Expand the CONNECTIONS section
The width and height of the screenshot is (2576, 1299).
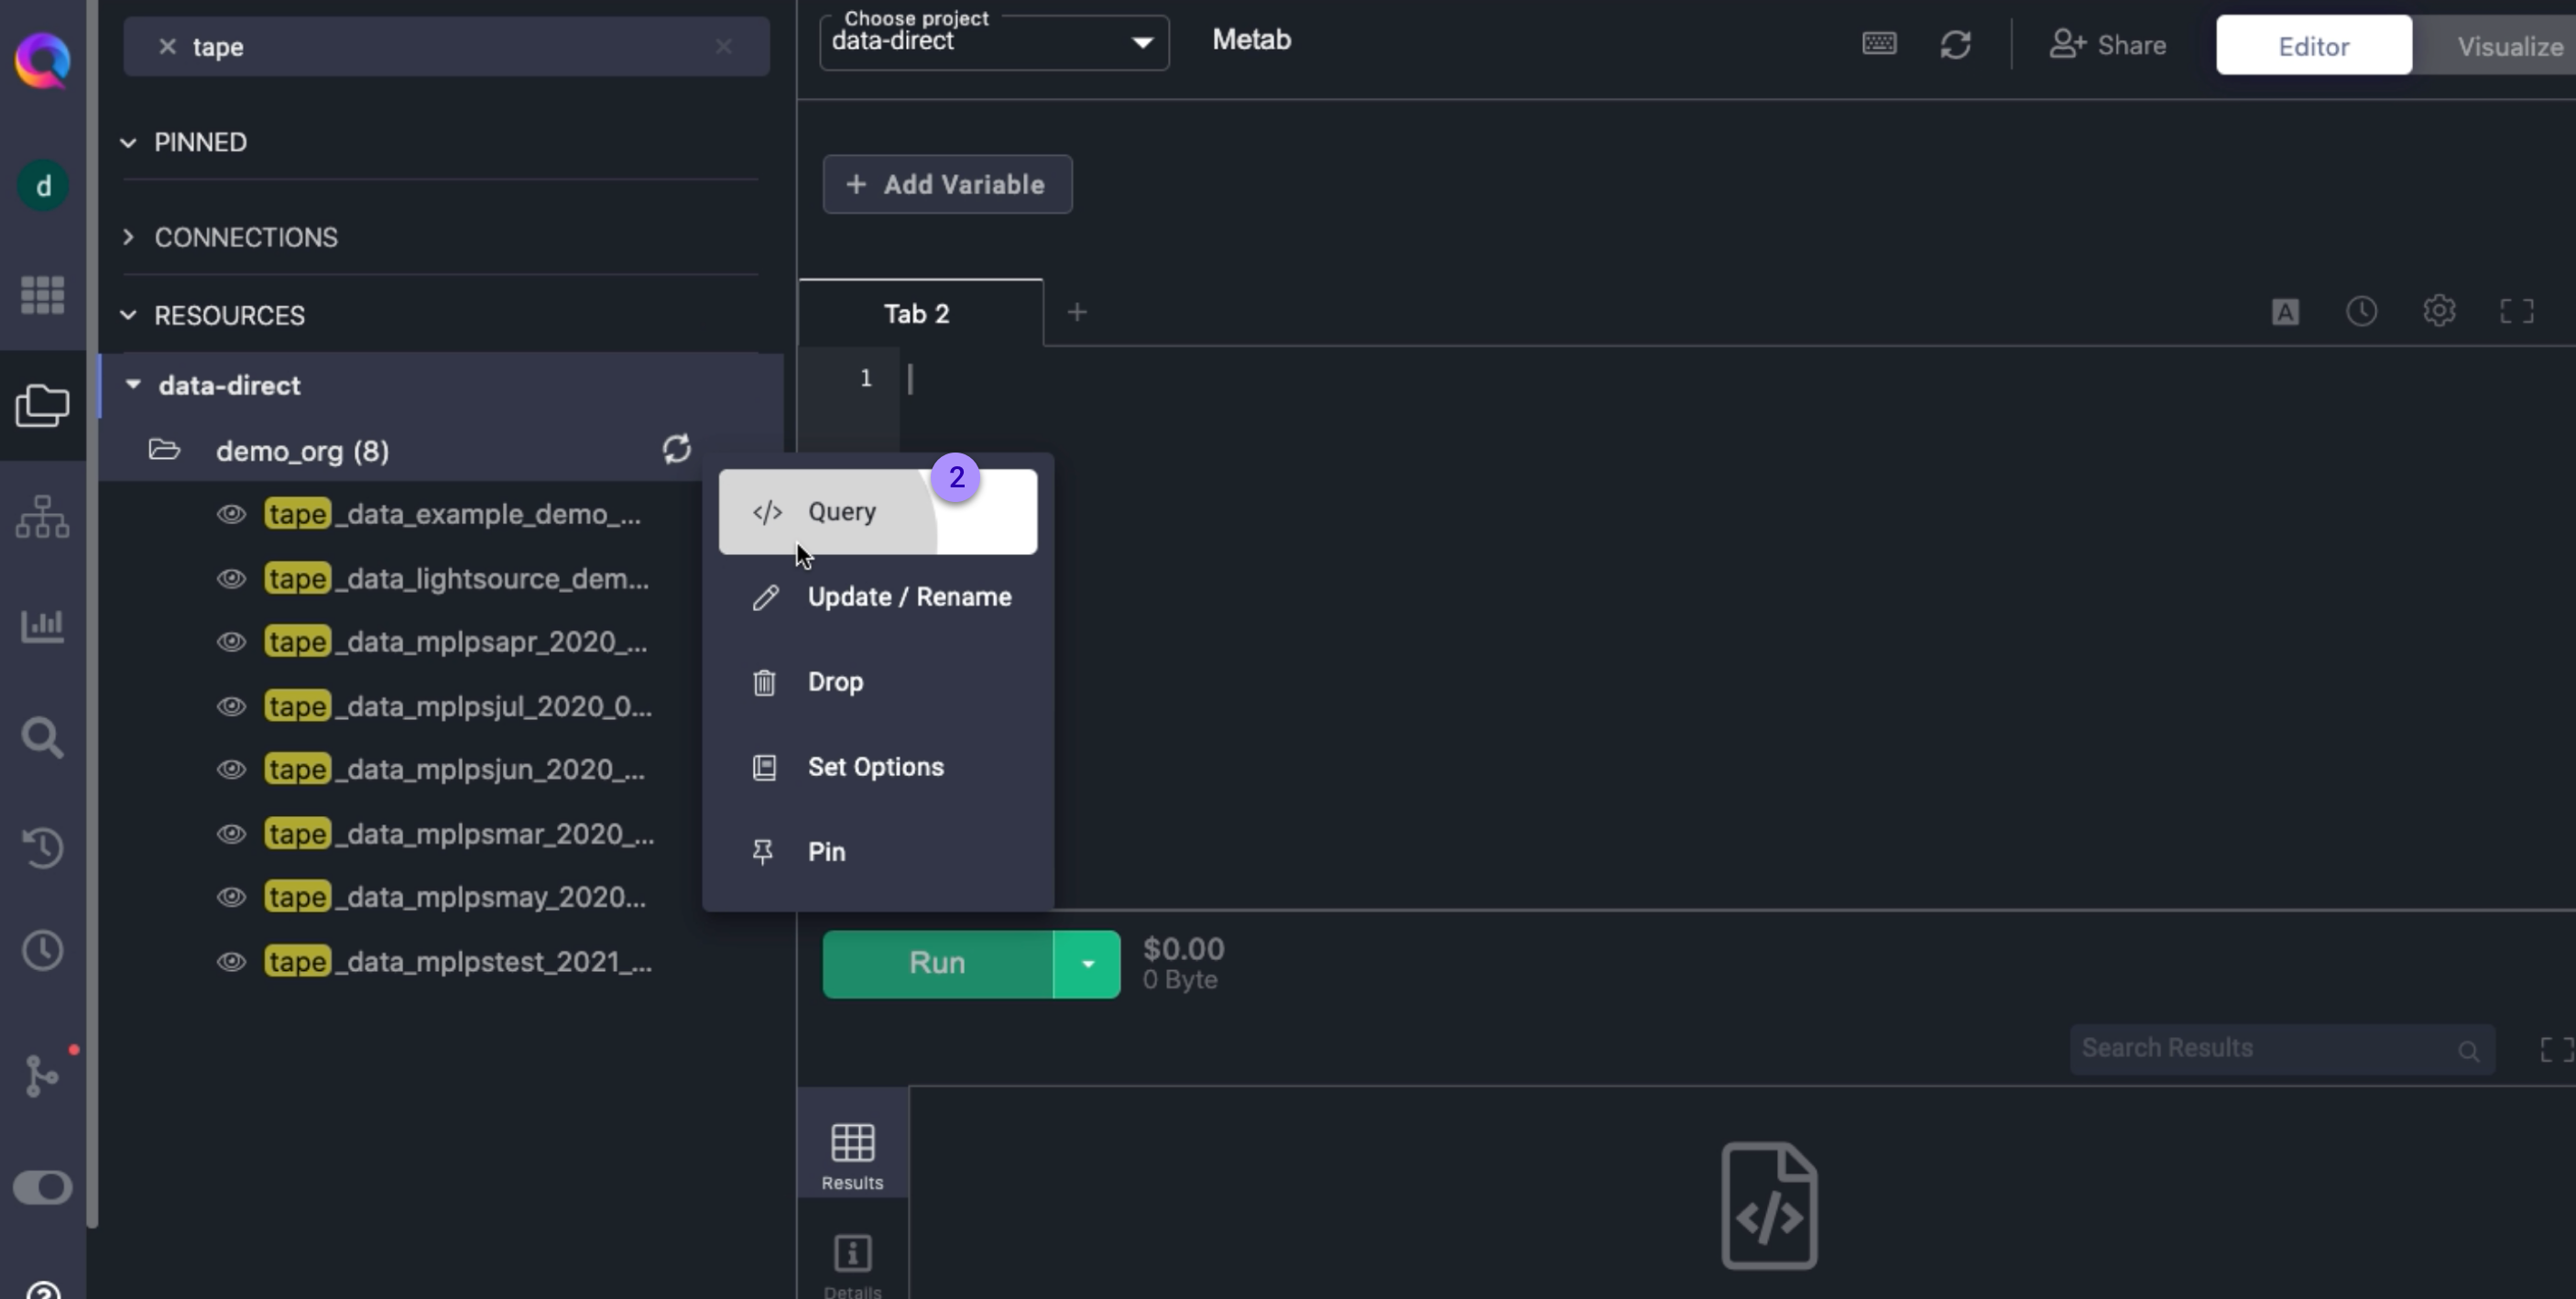(x=245, y=237)
